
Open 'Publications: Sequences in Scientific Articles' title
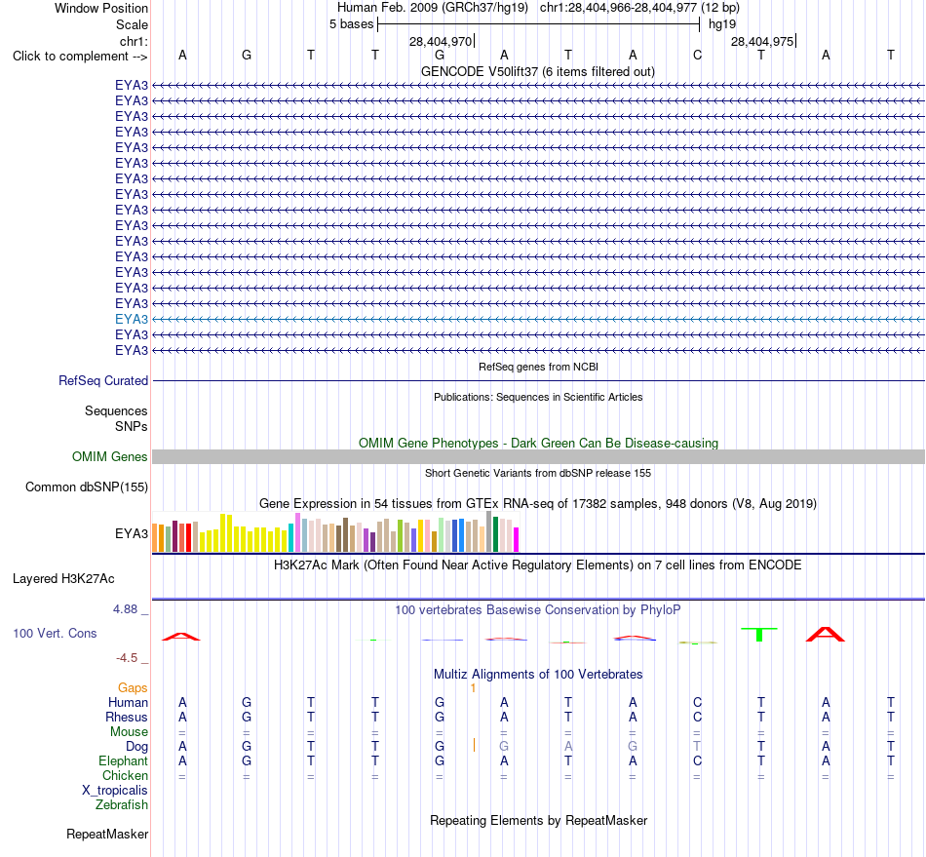pos(538,397)
